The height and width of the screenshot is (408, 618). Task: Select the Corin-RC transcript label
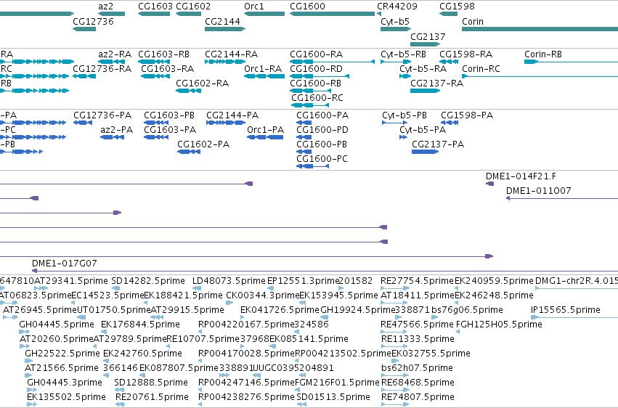click(x=481, y=68)
